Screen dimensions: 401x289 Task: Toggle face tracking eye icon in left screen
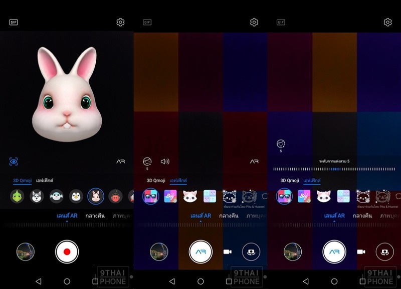[x=14, y=161]
